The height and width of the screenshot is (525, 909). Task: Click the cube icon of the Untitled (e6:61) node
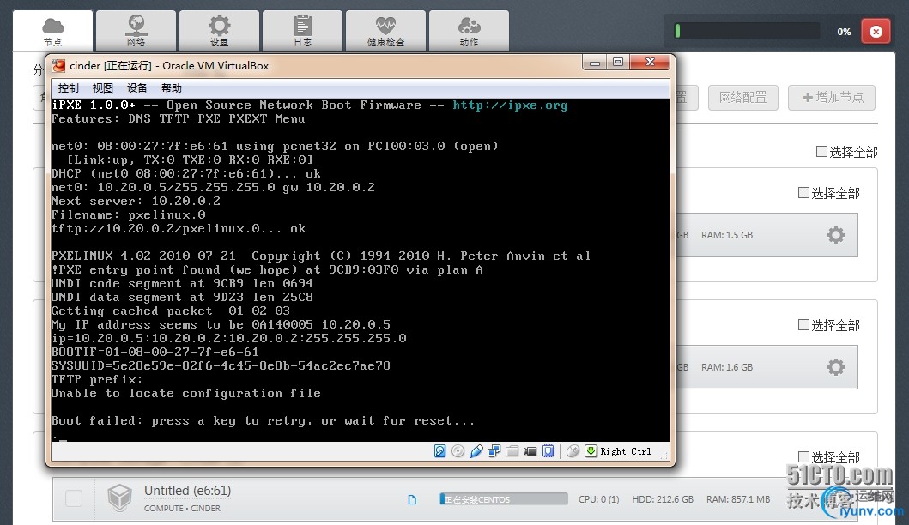pos(119,498)
